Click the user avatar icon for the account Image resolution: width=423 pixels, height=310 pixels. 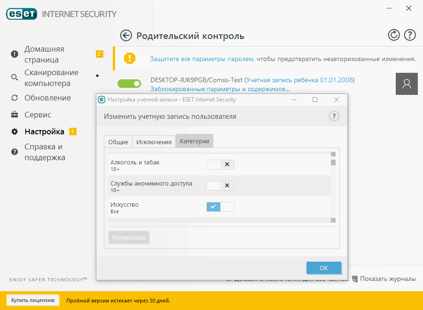pyautogui.click(x=406, y=84)
